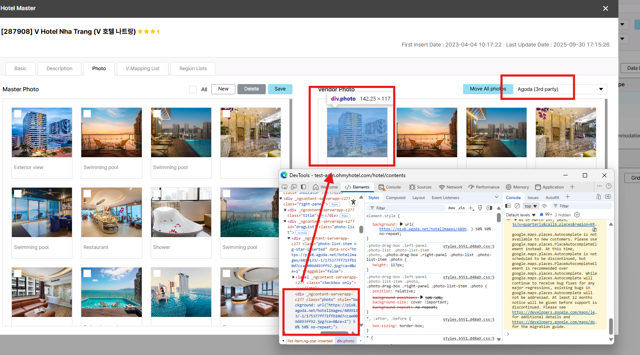The image size is (640, 355).
Task: Open DevTools customize menu (three dots)
Action: (x=599, y=186)
